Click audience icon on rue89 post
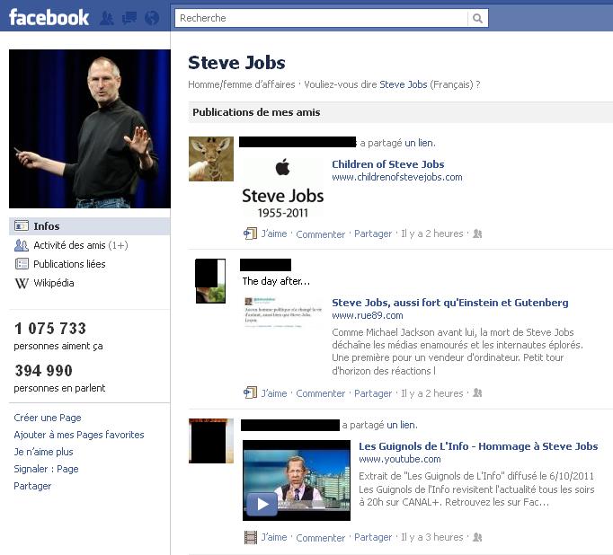Viewport: 613px width, 555px height. pyautogui.click(x=477, y=393)
